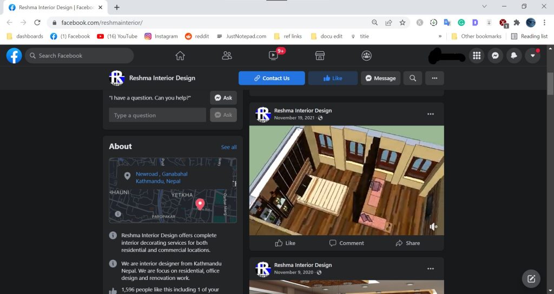The height and width of the screenshot is (294, 554).
Task: Open the Watch video tab icon
Action: pos(273,56)
